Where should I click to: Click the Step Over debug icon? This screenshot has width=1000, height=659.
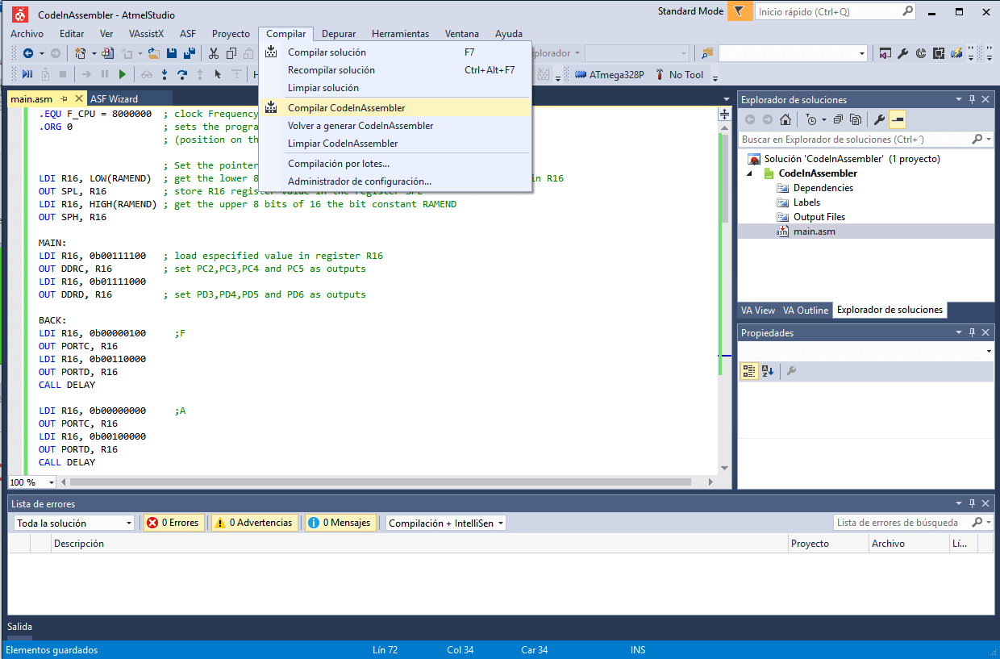[182, 74]
